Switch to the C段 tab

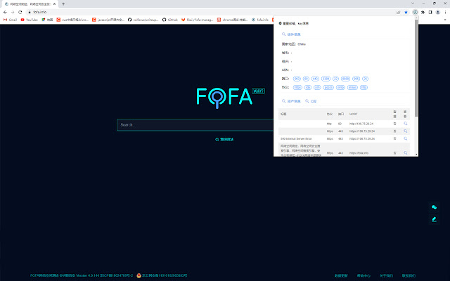(x=311, y=101)
